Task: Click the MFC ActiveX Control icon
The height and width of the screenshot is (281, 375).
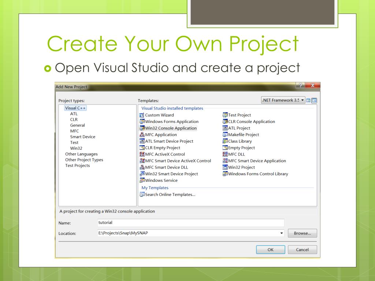Action: [x=142, y=154]
